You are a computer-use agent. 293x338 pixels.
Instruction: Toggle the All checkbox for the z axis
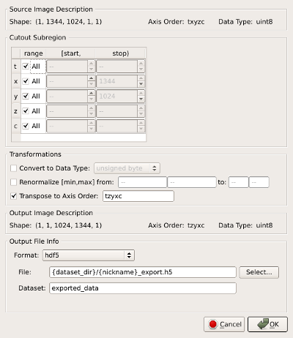click(26, 111)
